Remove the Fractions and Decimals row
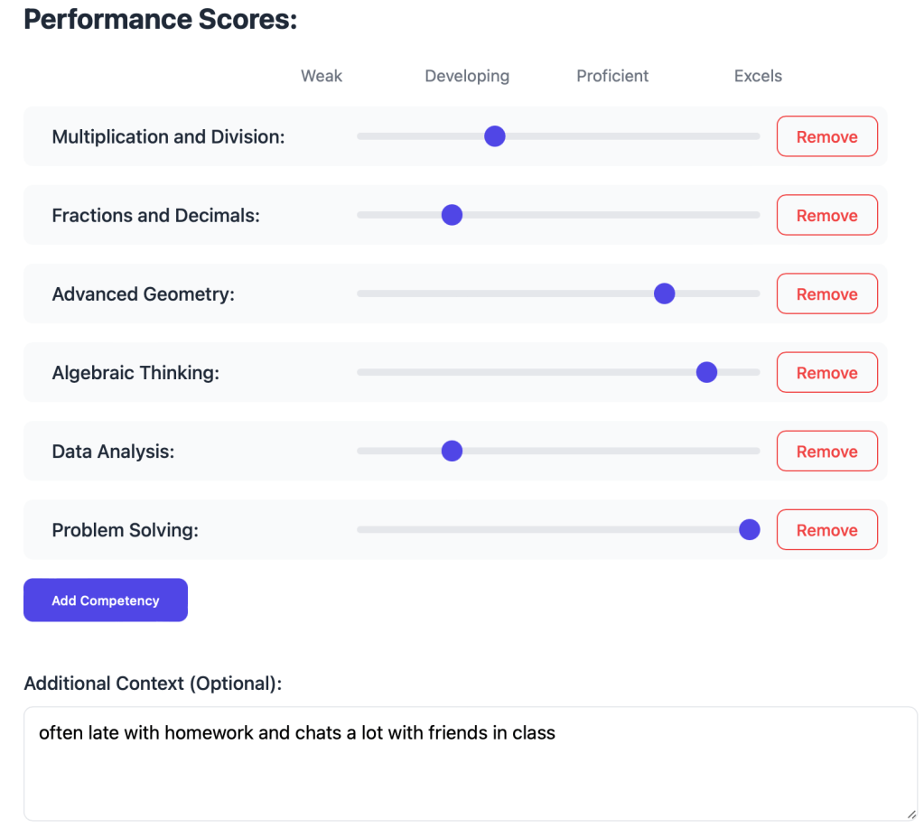The height and width of the screenshot is (829, 924). point(826,215)
